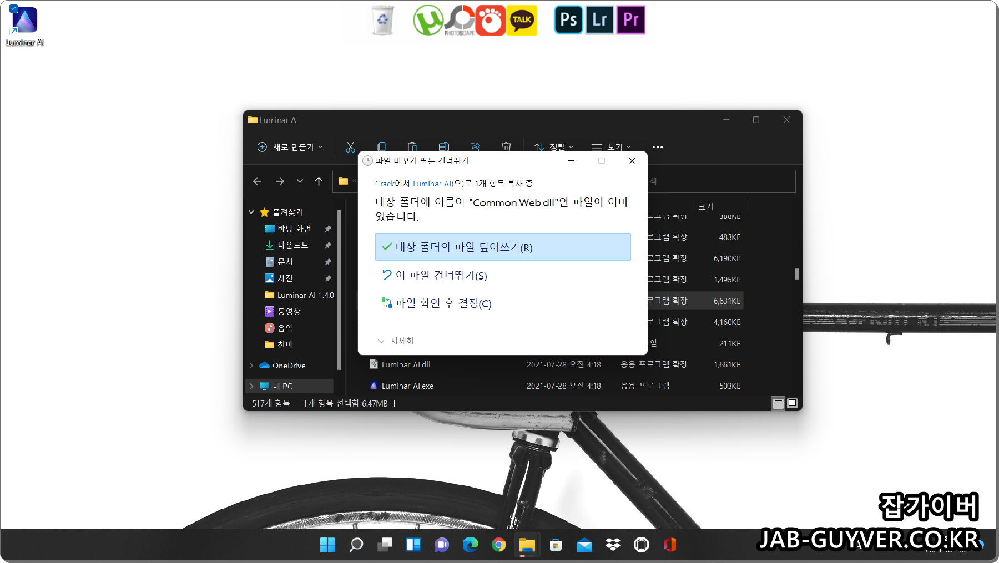Click the 6,631KB size cell
Viewport: 999px width, 563px height.
click(x=726, y=301)
